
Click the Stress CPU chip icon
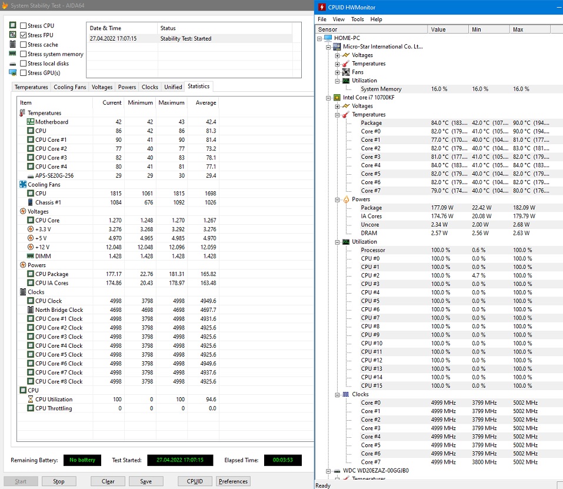pos(12,25)
